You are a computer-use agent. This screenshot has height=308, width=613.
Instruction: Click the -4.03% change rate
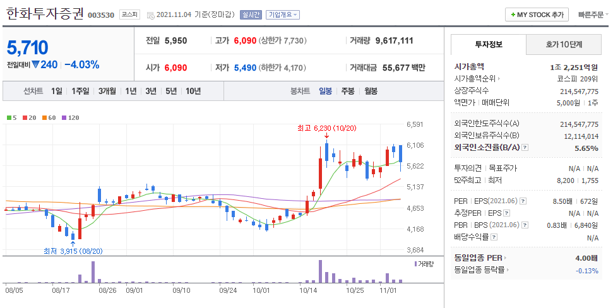pyautogui.click(x=81, y=64)
